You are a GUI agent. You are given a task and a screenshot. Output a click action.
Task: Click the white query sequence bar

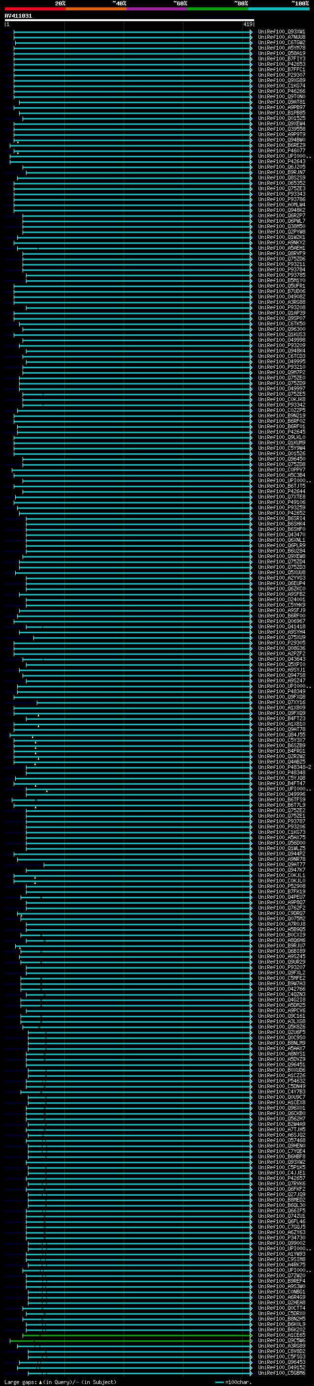[x=130, y=20]
